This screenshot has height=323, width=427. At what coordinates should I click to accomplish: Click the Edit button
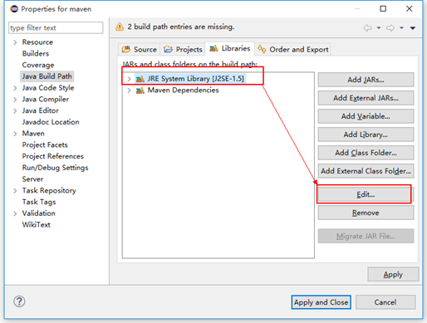click(x=366, y=194)
